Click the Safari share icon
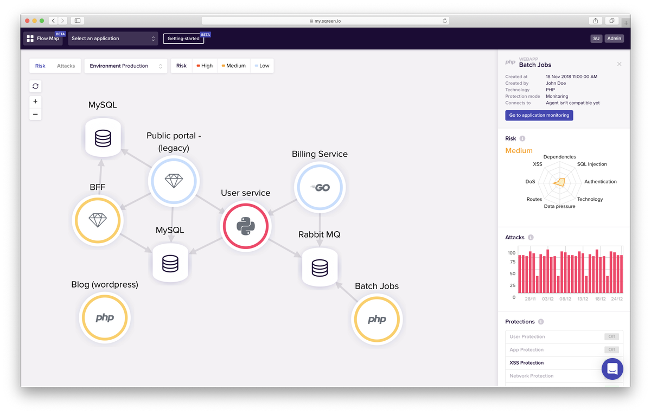Screen dimensions: 651x414 [596, 21]
